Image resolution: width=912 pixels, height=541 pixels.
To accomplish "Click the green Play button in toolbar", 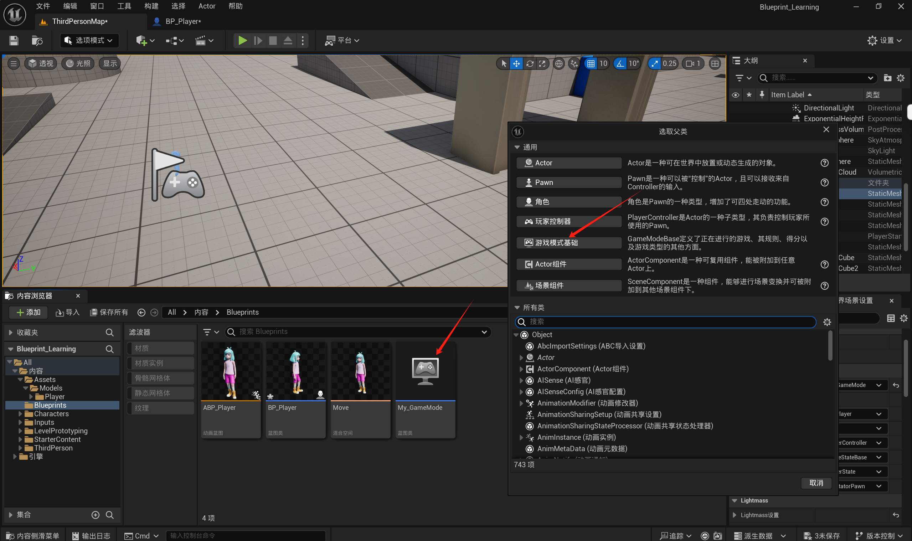I will click(x=242, y=41).
